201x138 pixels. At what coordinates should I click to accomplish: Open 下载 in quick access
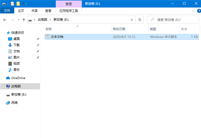click(16, 45)
